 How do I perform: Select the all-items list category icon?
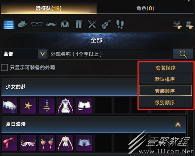point(9,24)
